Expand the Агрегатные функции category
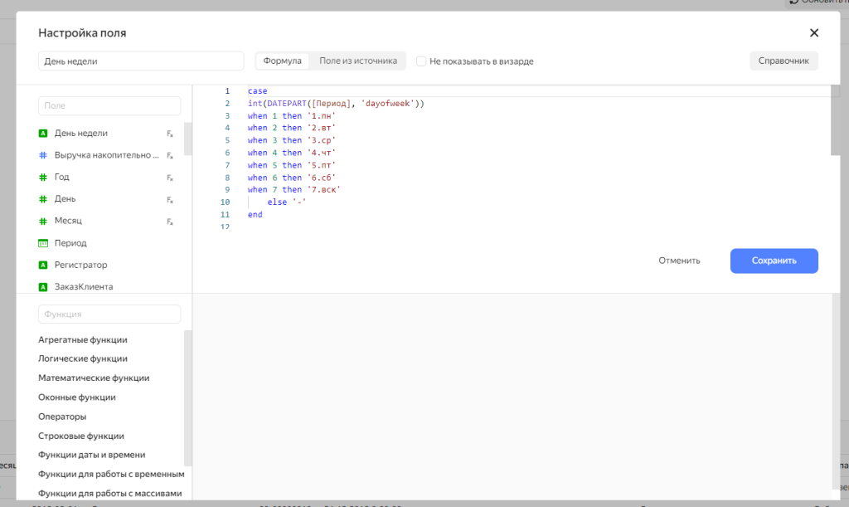 (x=83, y=339)
